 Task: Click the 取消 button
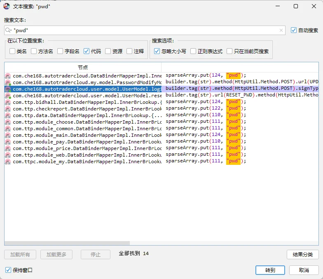pyautogui.click(x=304, y=270)
